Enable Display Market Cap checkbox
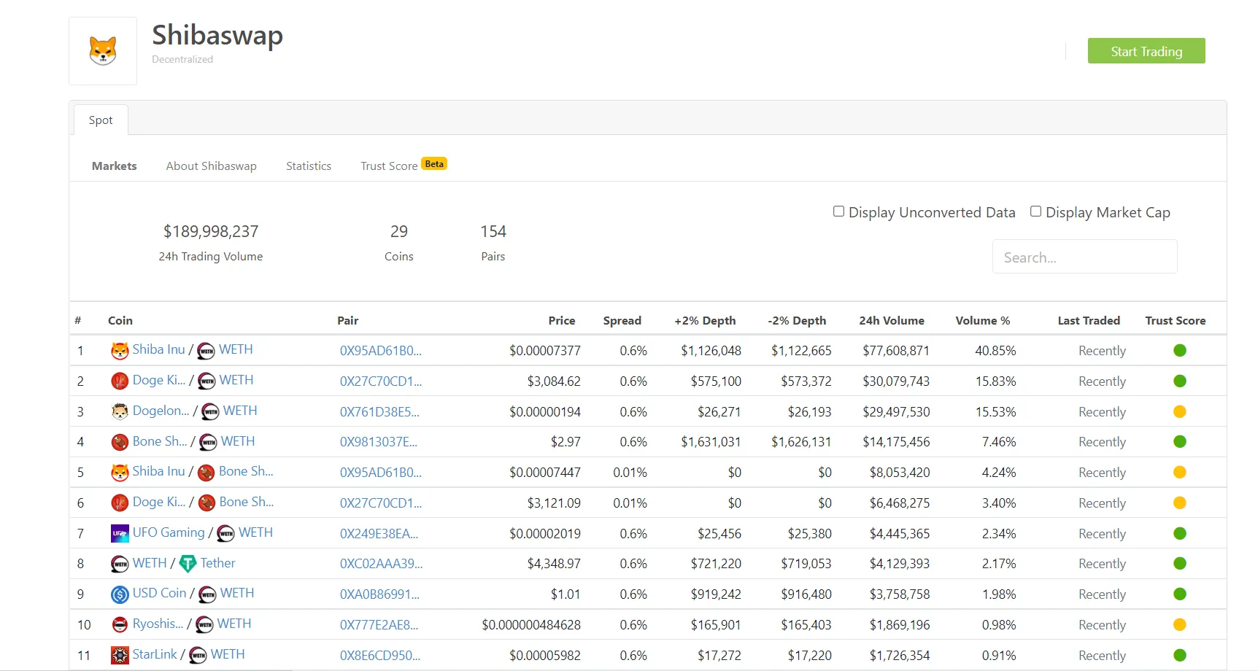This screenshot has height=671, width=1258. [1035, 212]
